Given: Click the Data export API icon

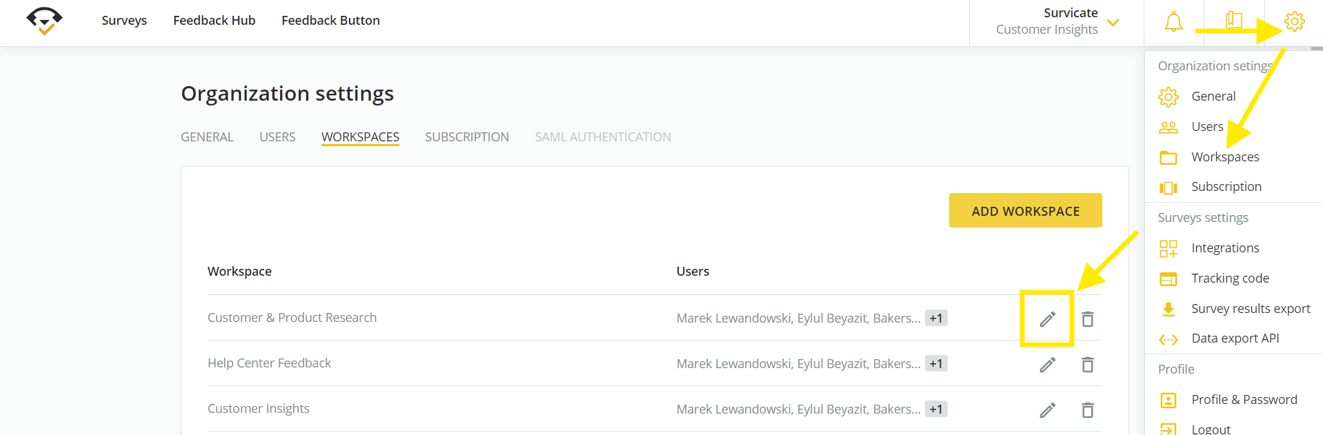Looking at the screenshot, I should coord(1168,339).
